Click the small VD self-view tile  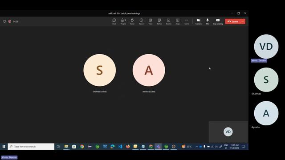pos(228,132)
